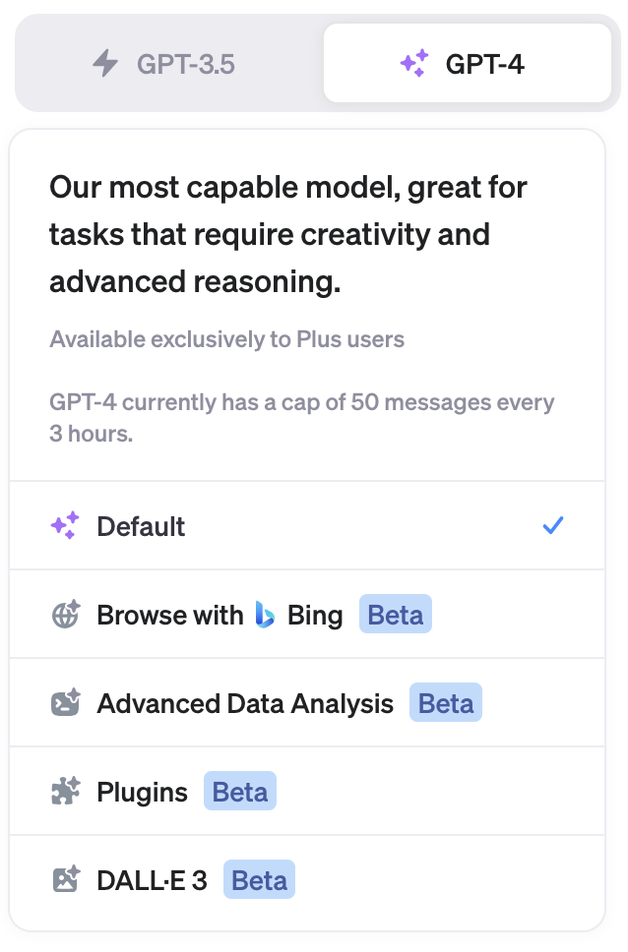Enable the Plugins beta mode

(x=141, y=791)
